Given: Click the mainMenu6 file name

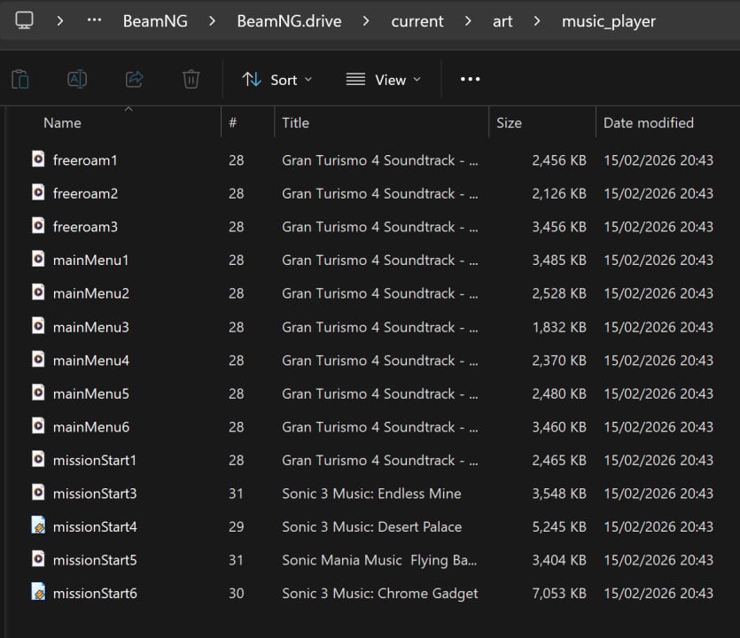Looking at the screenshot, I should [x=91, y=427].
